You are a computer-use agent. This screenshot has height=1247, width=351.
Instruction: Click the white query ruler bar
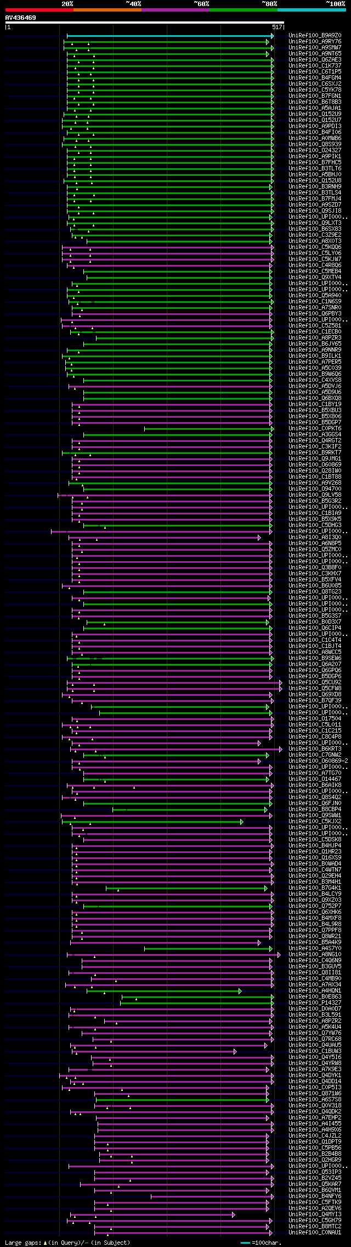pos(145,23)
